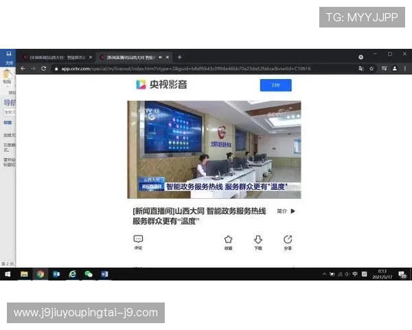Open the 文件 tab in the Word window

coord(9,63)
